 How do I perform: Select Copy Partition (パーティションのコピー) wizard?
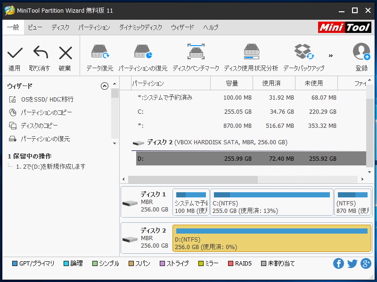[x=40, y=112]
